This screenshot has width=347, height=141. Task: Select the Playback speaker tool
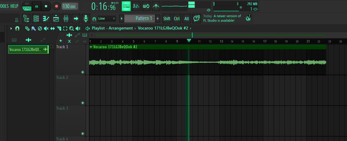point(78,28)
